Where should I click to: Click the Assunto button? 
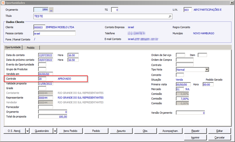[121, 131]
